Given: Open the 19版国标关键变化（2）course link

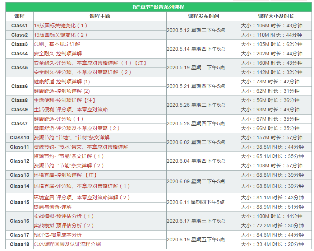Looking at the screenshot, I should pos(60,35).
